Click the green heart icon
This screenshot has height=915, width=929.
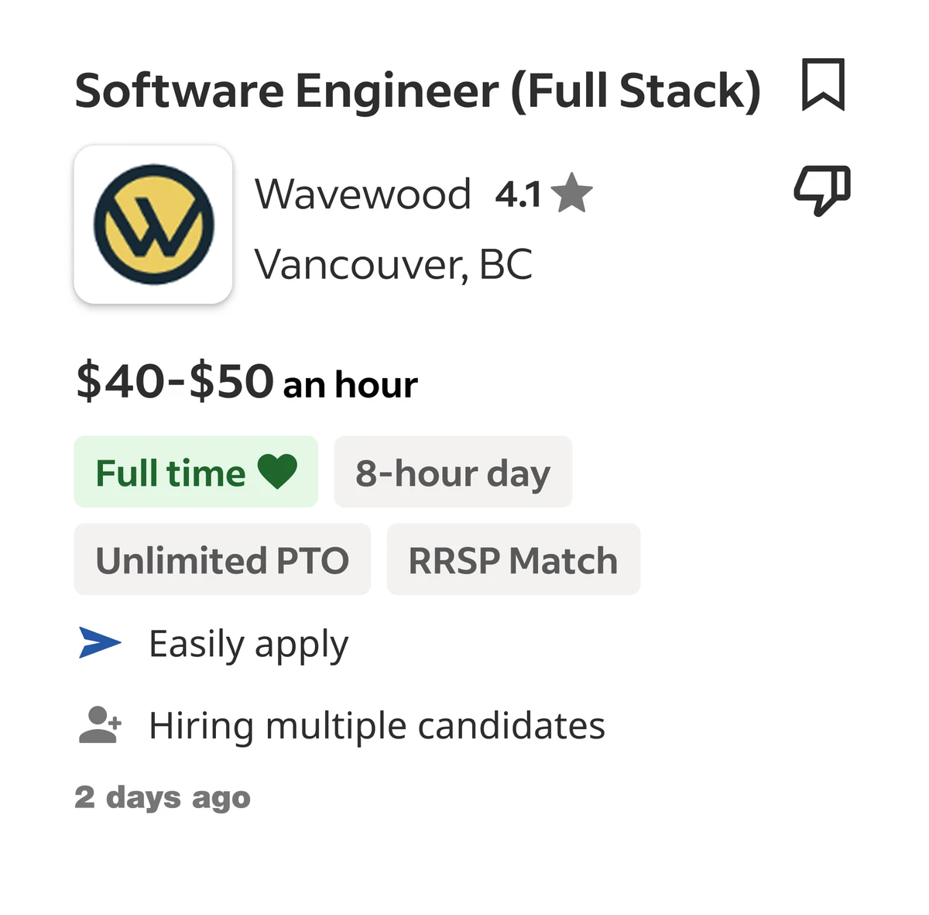pos(277,471)
